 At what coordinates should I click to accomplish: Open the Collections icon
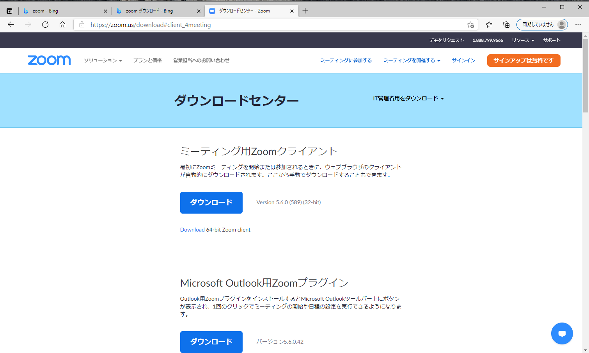(506, 25)
